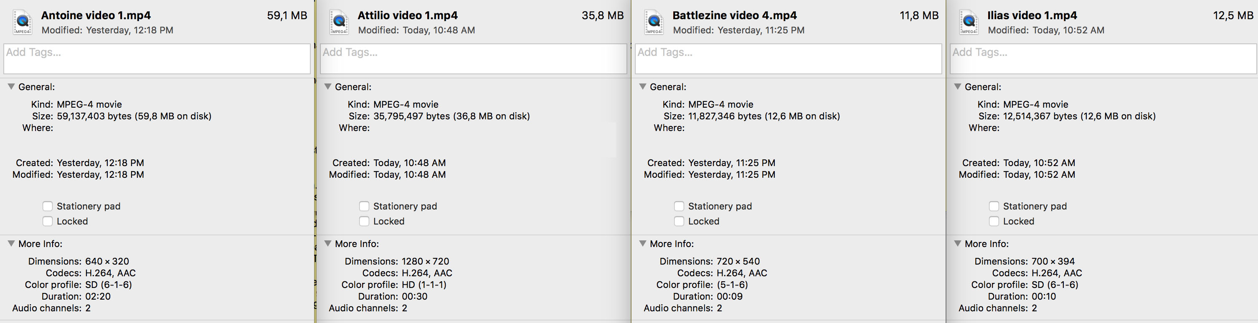Click duration value '02:20'
This screenshot has width=1258, height=323.
pos(98,297)
